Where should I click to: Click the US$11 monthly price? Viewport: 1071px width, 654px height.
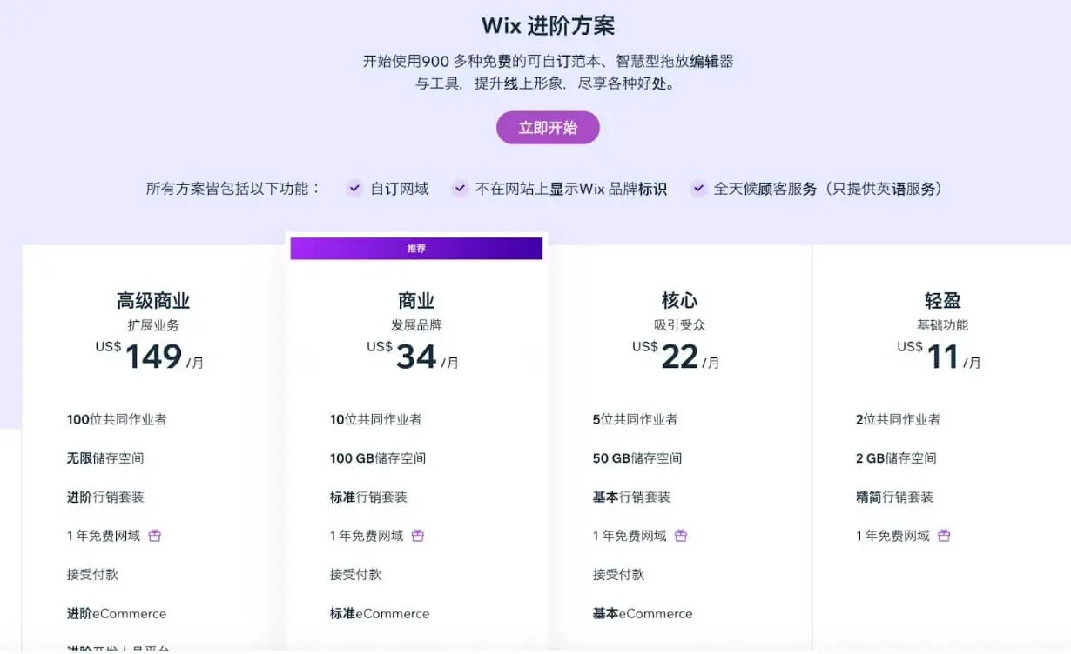coord(939,357)
